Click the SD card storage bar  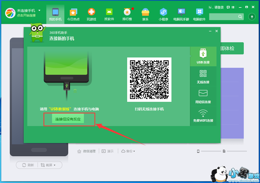click(x=237, y=151)
